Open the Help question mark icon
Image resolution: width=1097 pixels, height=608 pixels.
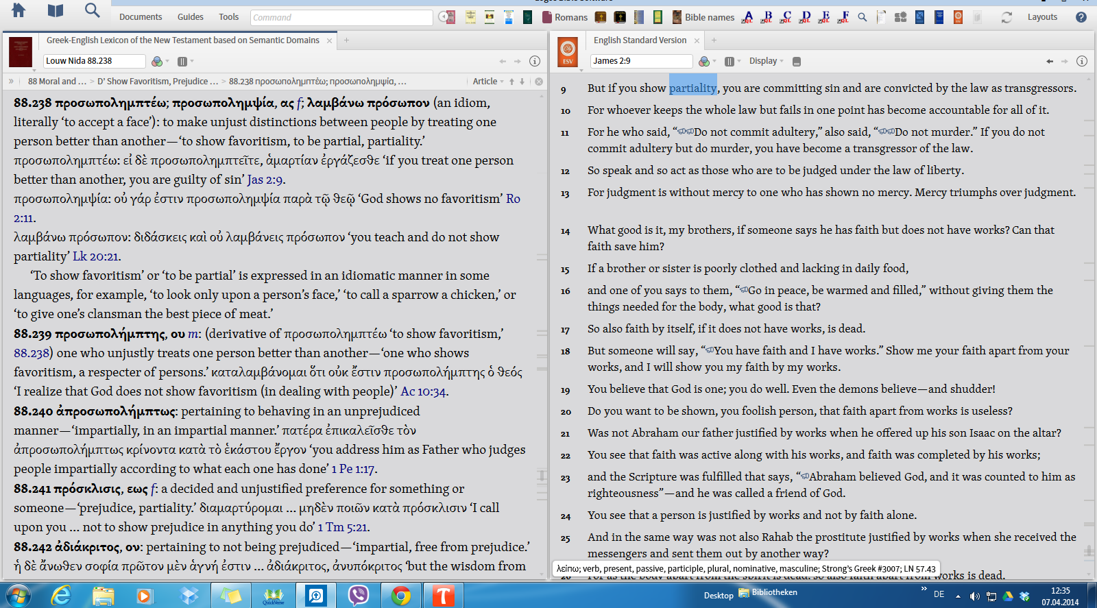click(x=1081, y=17)
